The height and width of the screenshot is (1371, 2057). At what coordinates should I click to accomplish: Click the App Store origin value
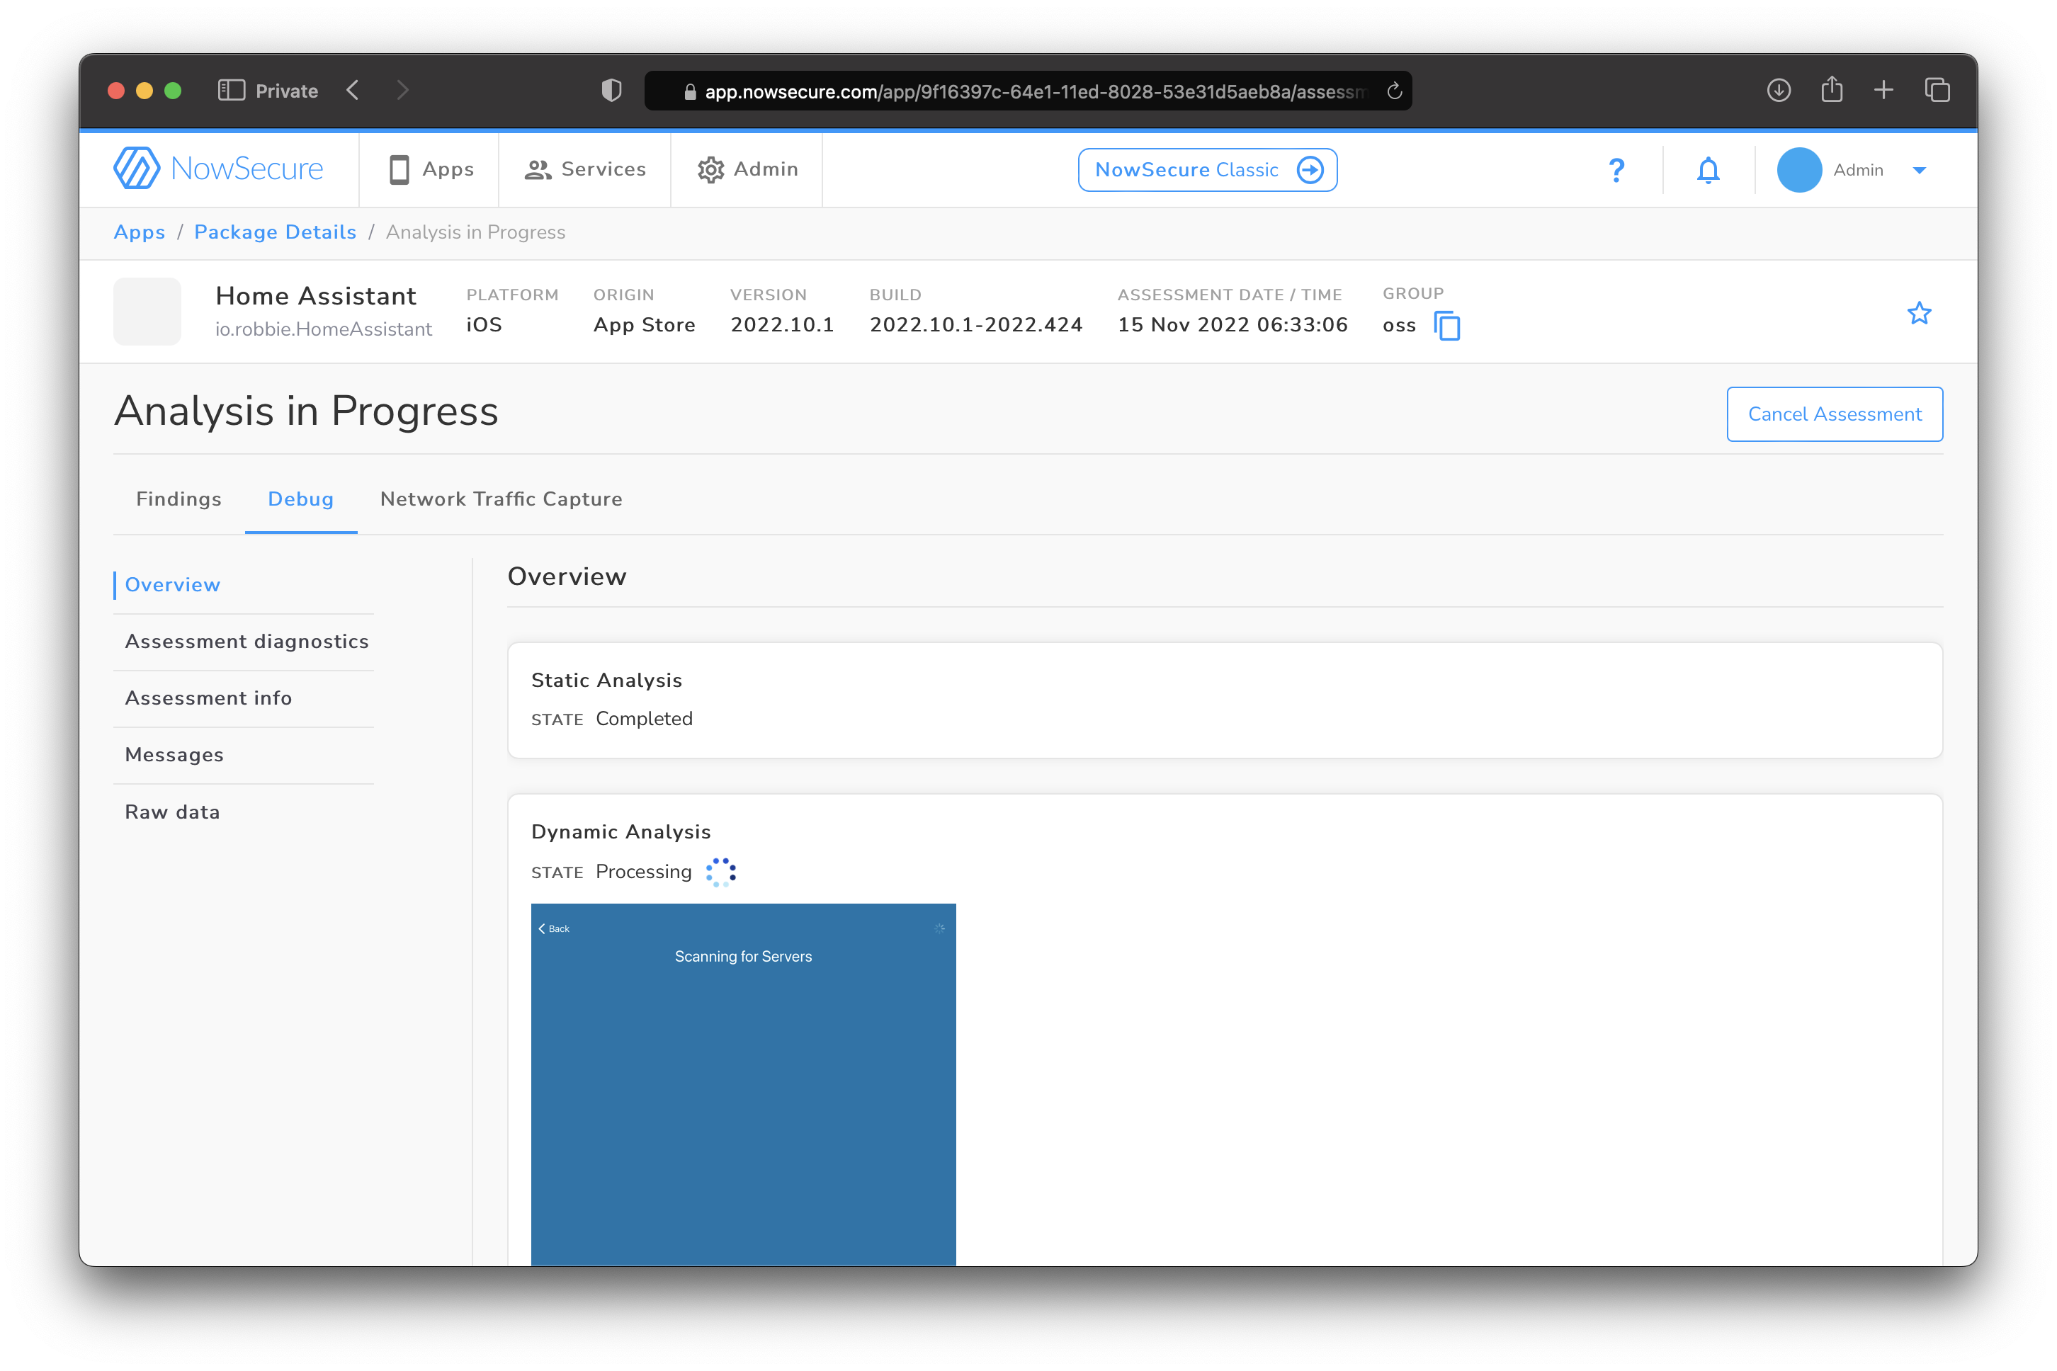pyautogui.click(x=645, y=325)
